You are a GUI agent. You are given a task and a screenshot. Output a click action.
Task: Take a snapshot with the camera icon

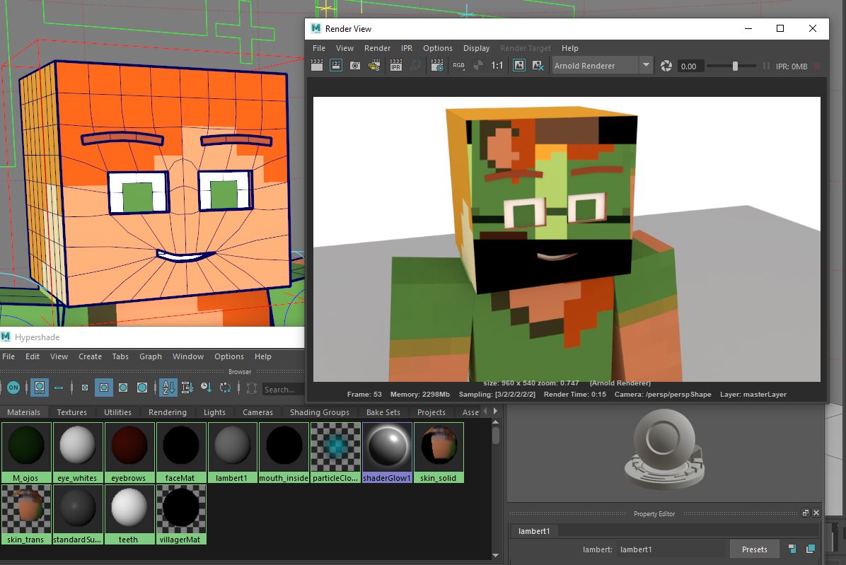355,66
